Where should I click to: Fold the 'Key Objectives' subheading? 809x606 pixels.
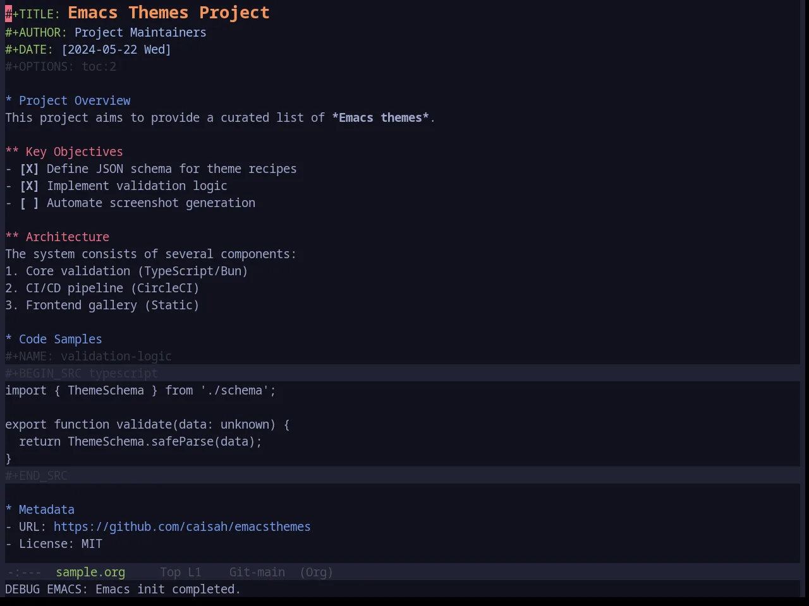tap(64, 152)
